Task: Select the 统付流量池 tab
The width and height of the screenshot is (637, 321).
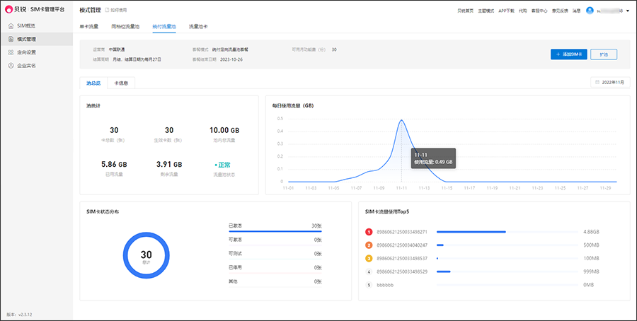Action: click(164, 26)
